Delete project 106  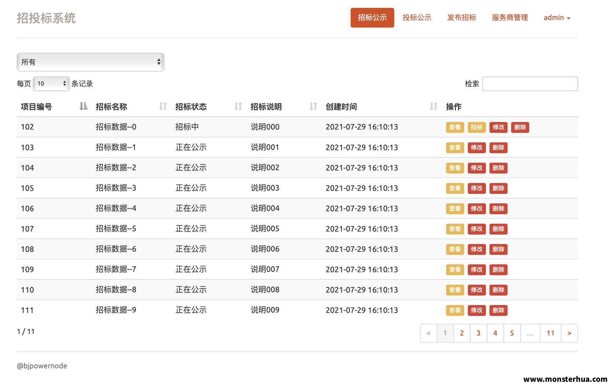click(498, 209)
